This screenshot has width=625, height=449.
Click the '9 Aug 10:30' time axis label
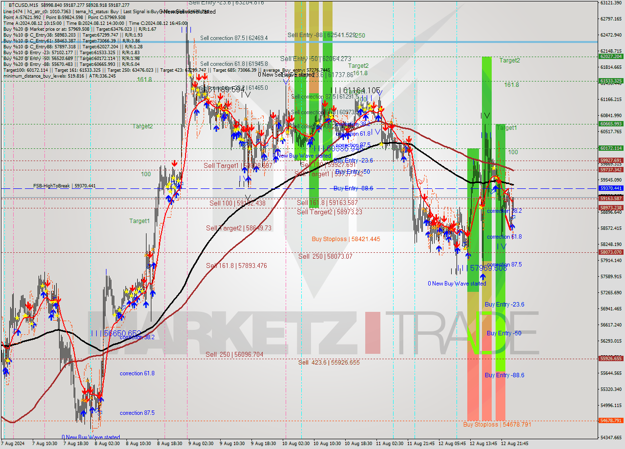pyautogui.click(x=232, y=444)
